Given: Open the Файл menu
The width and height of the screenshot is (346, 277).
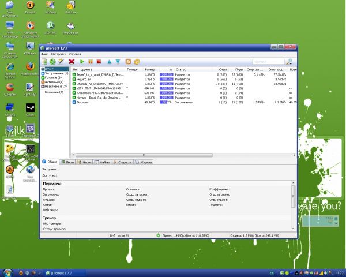Looking at the screenshot, I should tap(44, 54).
